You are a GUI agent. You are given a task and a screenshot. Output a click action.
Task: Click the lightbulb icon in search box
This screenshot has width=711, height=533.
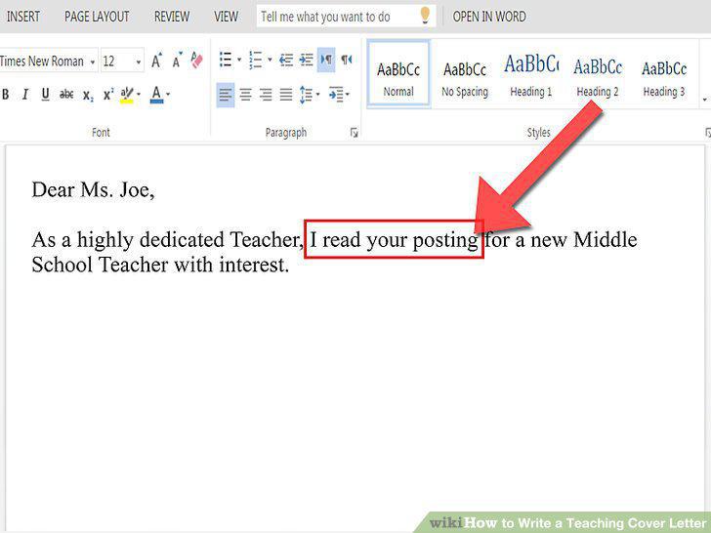point(425,16)
